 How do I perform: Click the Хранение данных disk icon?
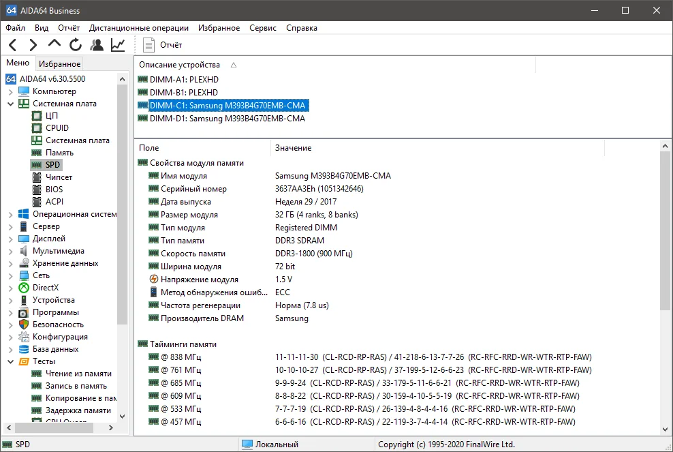coord(24,263)
